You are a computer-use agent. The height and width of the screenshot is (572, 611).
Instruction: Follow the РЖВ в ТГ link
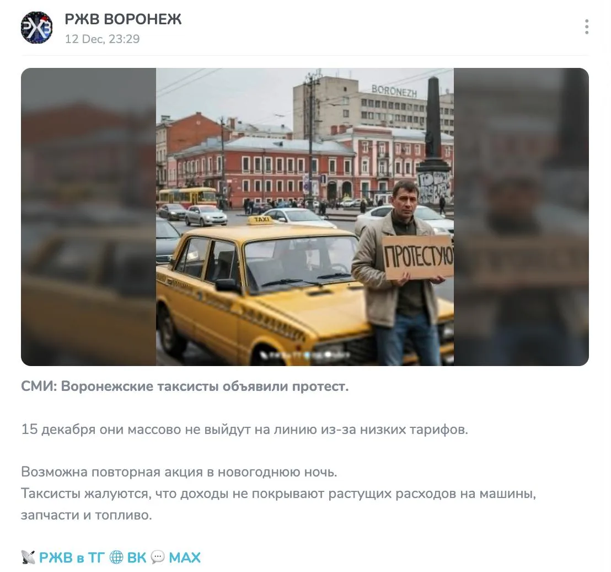(72, 557)
